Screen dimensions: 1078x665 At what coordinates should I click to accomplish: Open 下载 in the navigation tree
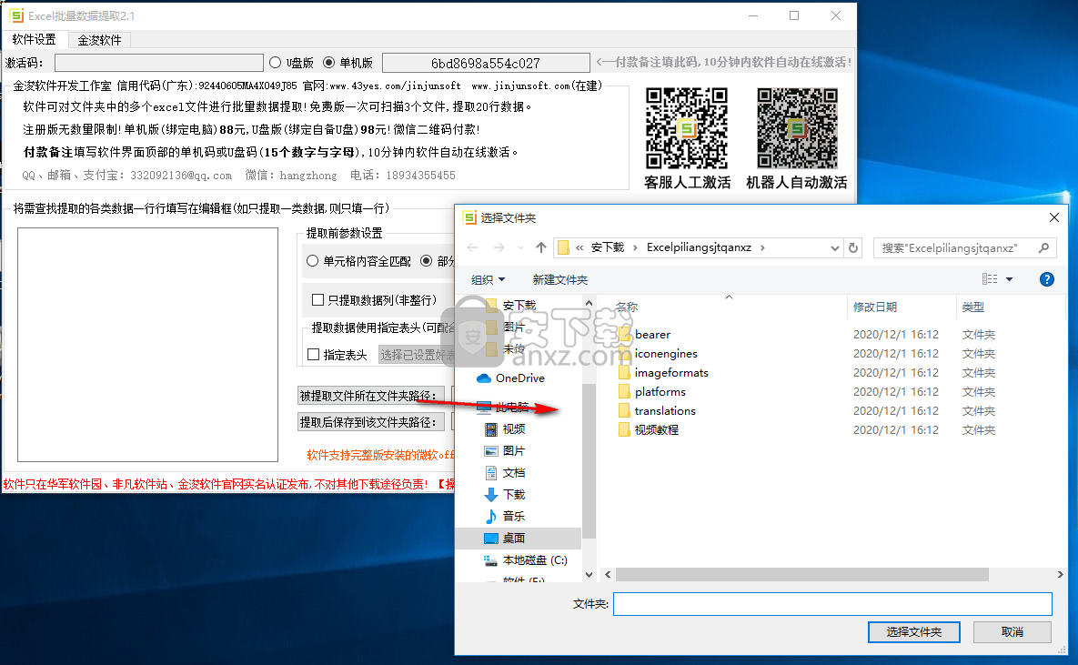[514, 495]
